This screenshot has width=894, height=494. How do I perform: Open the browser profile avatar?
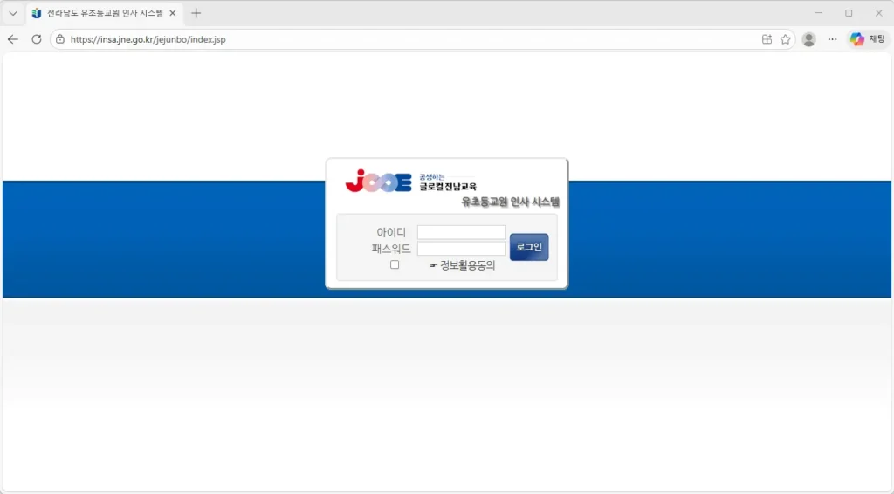pos(808,39)
